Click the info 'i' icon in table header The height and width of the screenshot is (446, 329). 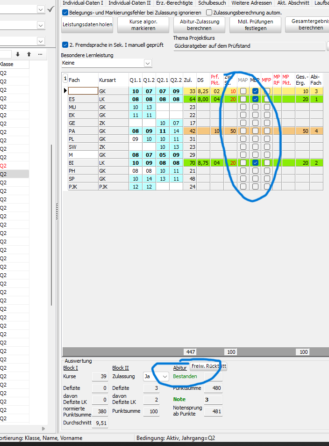point(65,79)
